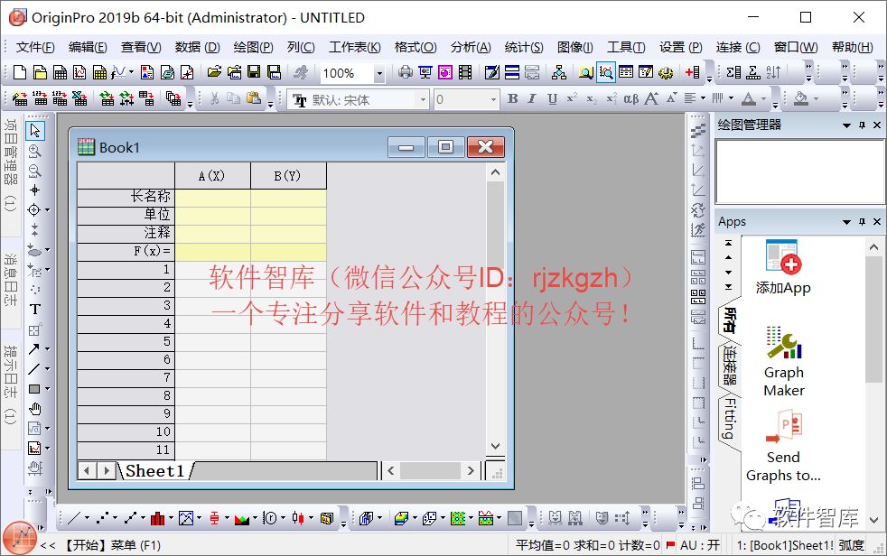Screen dimensions: 887x556
Task: Toggle Bold text formatting
Action: coord(512,98)
